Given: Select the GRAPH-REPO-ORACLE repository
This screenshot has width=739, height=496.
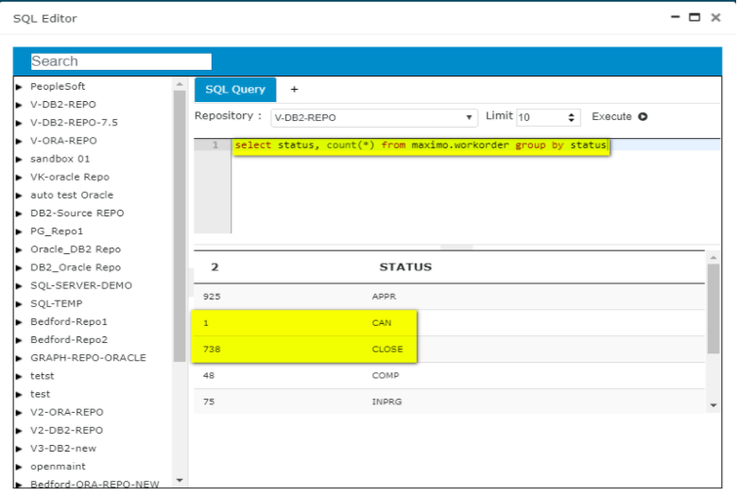Looking at the screenshot, I should coord(88,358).
